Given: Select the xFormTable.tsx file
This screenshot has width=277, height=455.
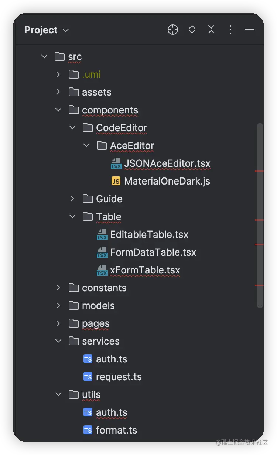Looking at the screenshot, I should (x=145, y=270).
